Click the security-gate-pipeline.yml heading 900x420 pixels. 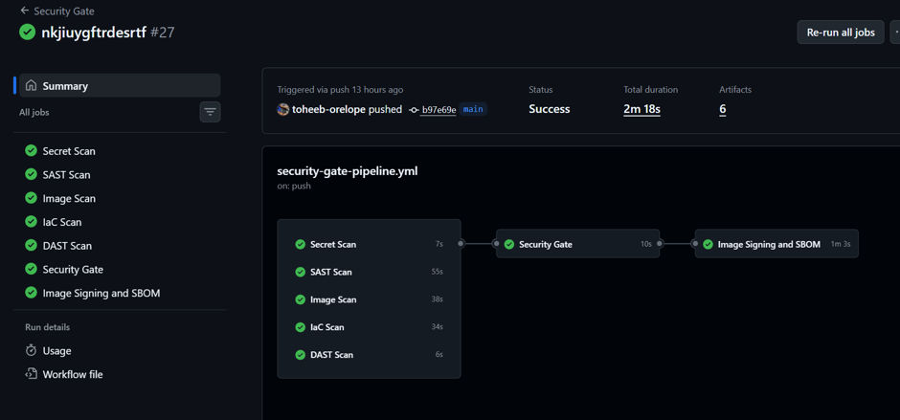click(x=348, y=171)
